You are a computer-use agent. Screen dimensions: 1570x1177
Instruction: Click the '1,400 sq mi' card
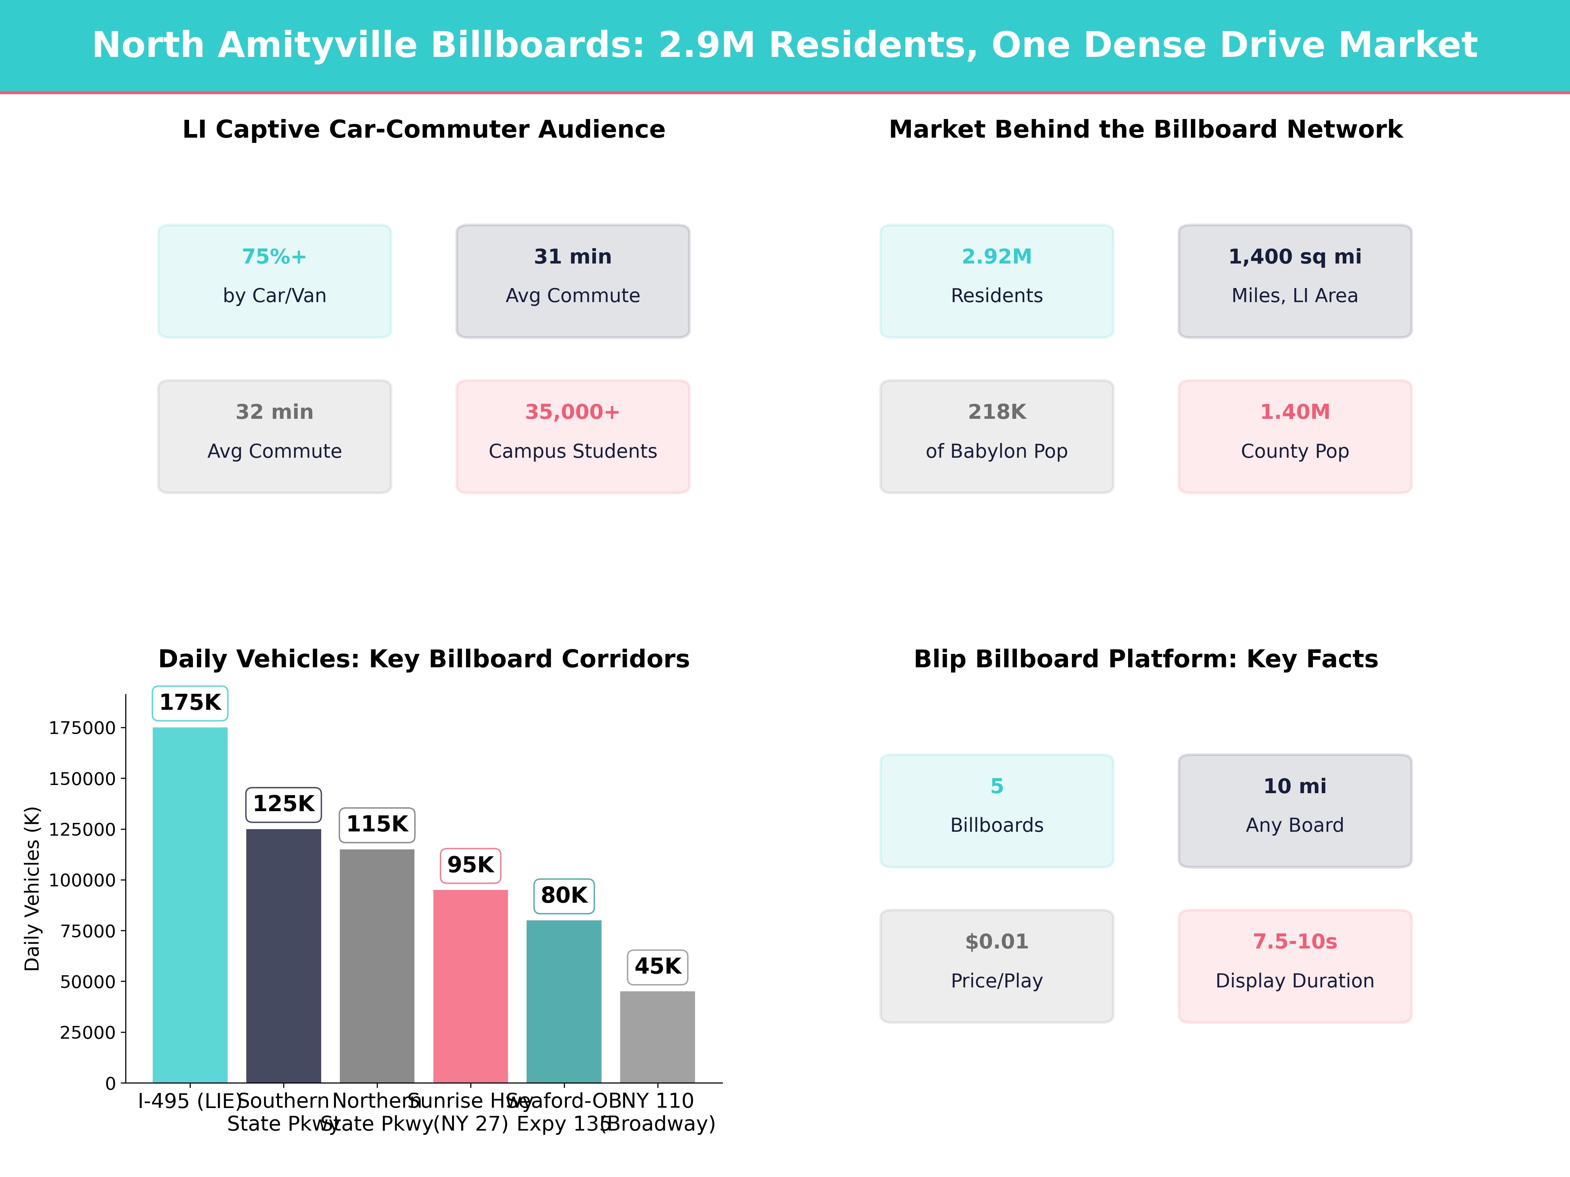pos(1295,281)
